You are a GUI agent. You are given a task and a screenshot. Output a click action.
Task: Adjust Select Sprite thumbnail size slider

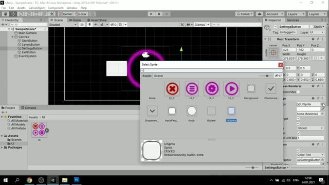pos(266,76)
